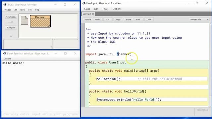The image size is (212, 119).
Task: Open the editor's Edit menu
Action: coord(96,9)
